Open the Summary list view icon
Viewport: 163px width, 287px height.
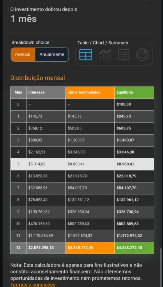[x=124, y=55]
